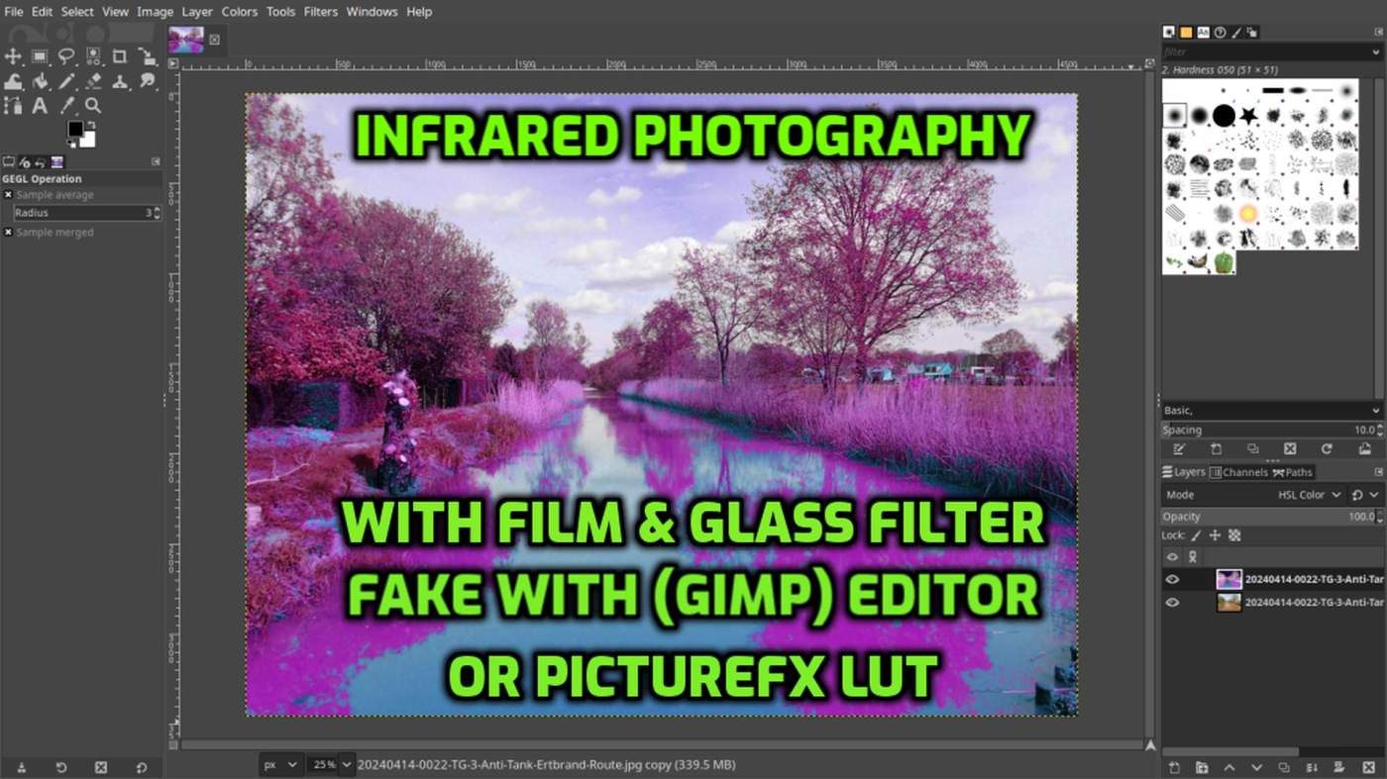Toggle Lock position and size

[1215, 536]
